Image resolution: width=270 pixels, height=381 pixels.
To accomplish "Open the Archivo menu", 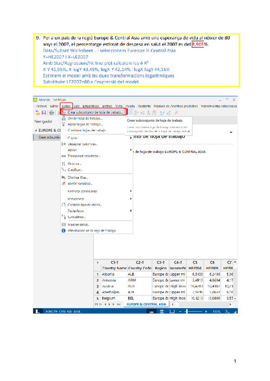I will coord(41,106).
